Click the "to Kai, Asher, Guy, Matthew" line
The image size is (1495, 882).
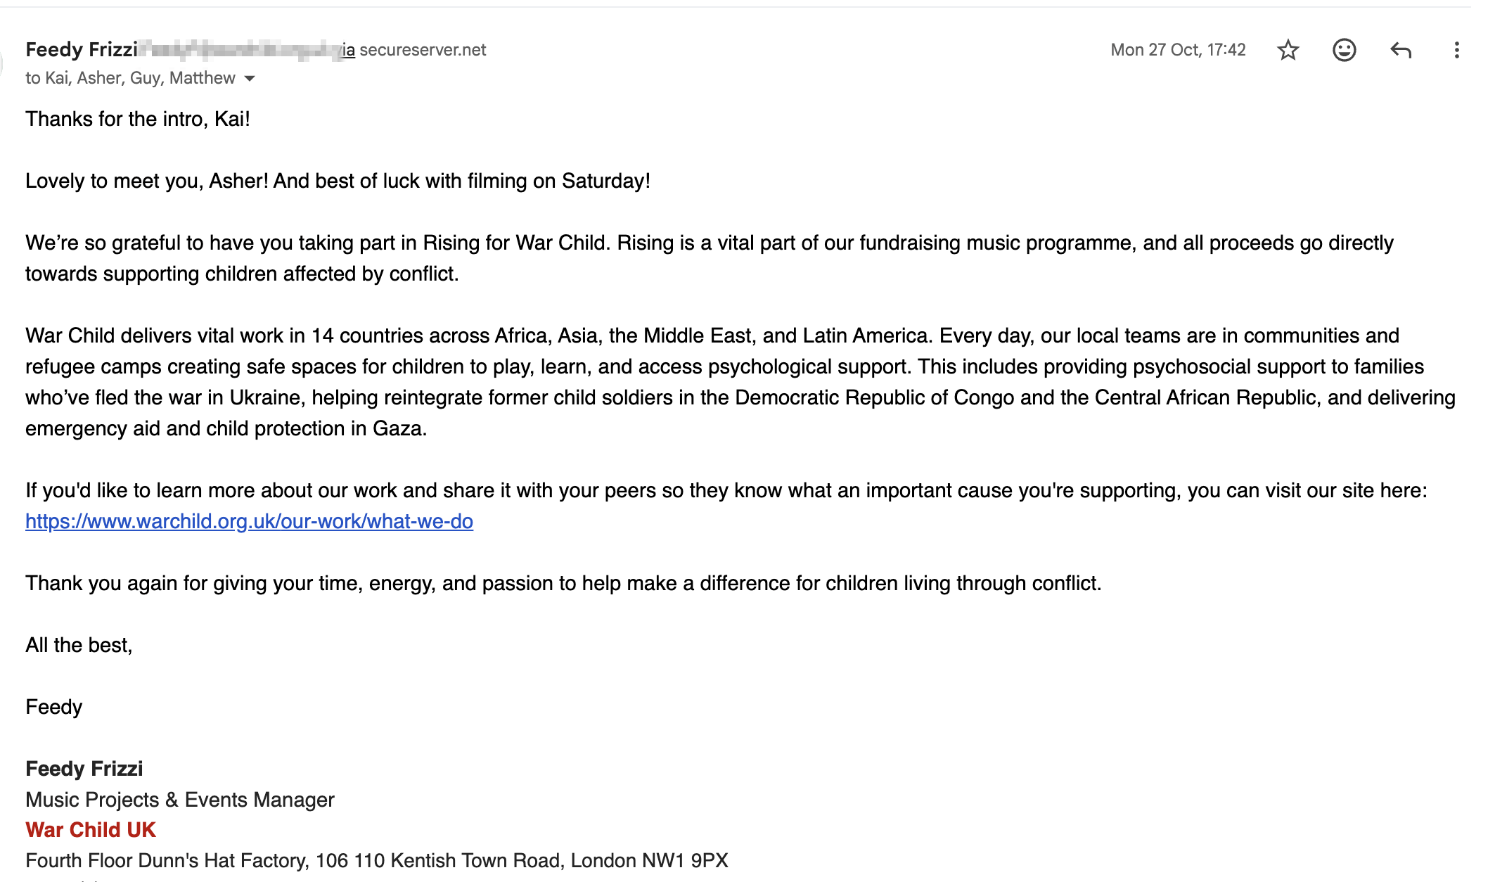tap(130, 78)
